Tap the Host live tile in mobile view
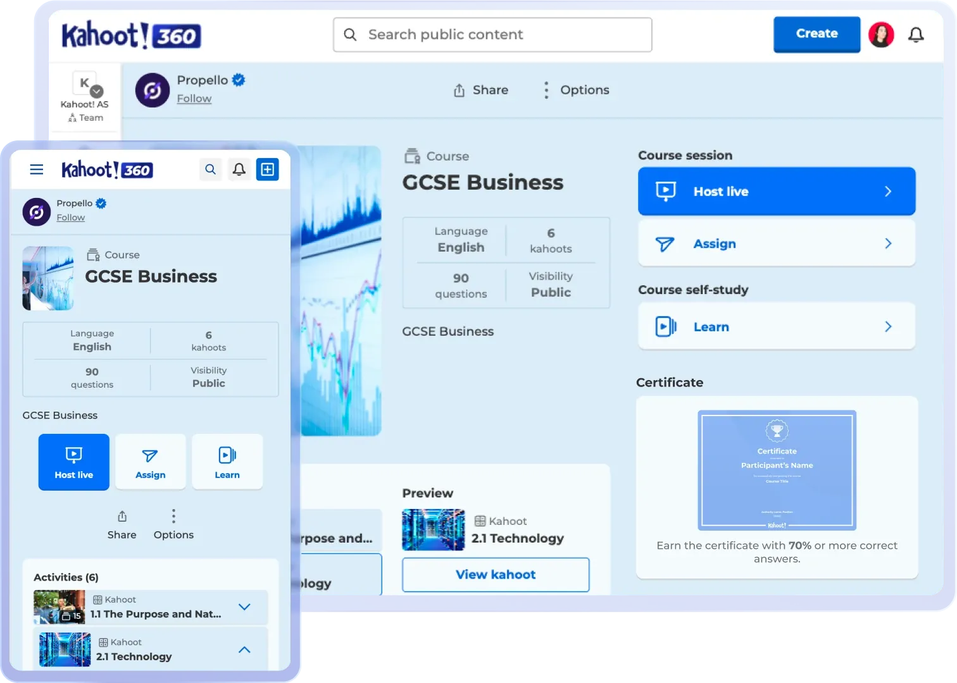 (74, 462)
